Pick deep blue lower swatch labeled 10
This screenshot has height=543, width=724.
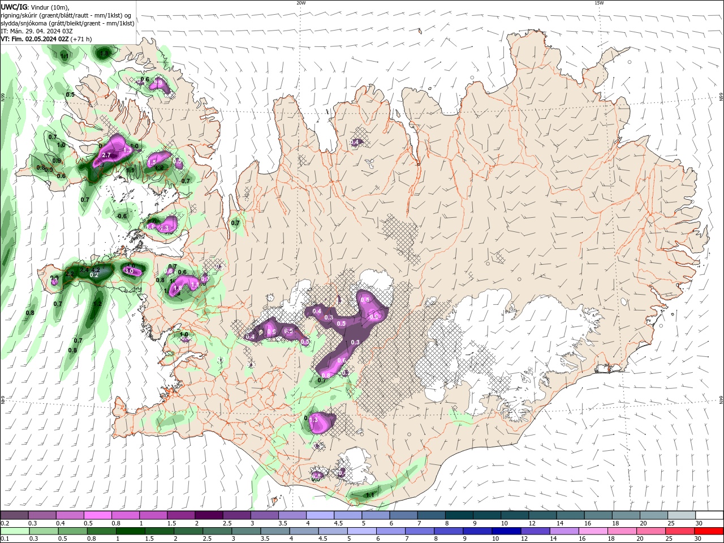506,531
